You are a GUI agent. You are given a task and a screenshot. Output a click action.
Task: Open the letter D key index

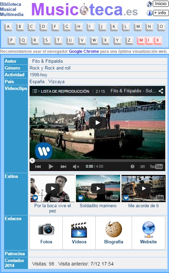(43, 27)
